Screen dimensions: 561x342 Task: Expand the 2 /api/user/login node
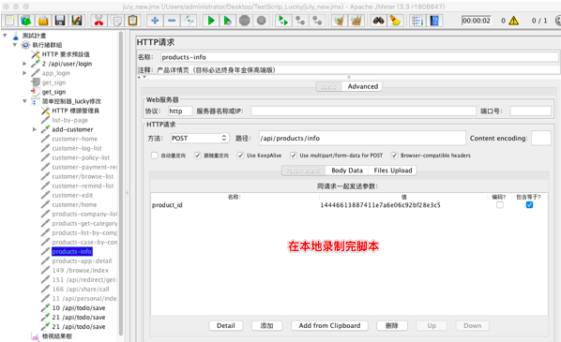click(x=24, y=64)
